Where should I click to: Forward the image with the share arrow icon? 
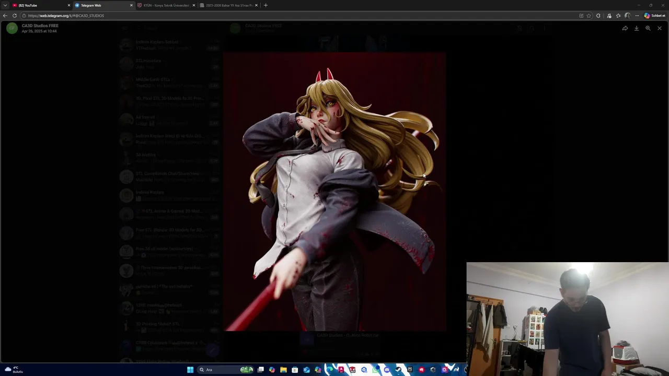click(625, 28)
